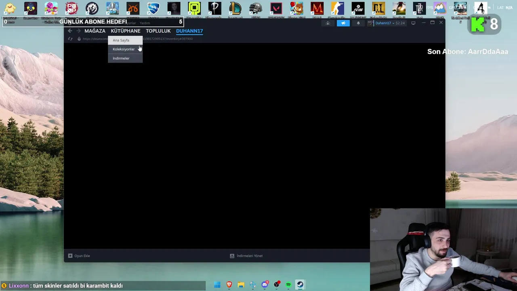Open the Bloons TD 6 desktop shortcut
The width and height of the screenshot is (517, 291).
click(x=296, y=8)
